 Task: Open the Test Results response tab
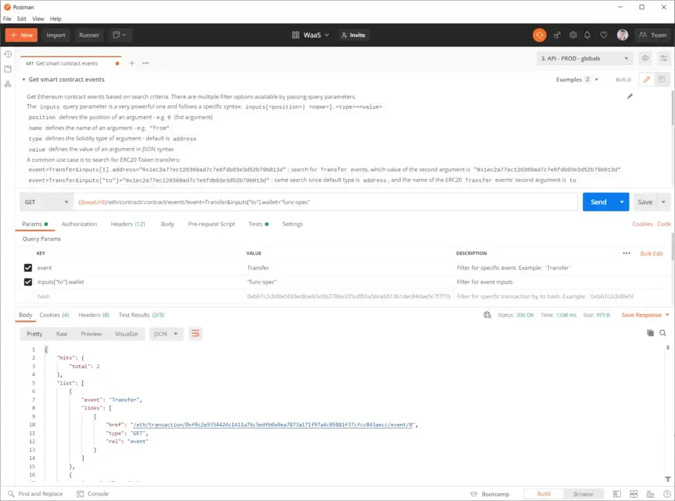[x=141, y=315]
